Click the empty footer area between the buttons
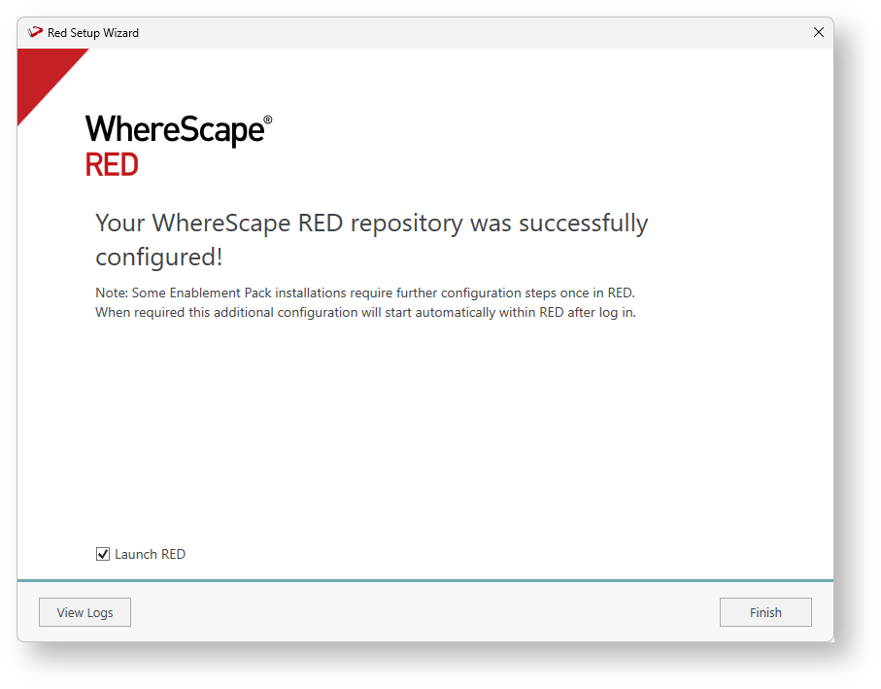 click(425, 612)
